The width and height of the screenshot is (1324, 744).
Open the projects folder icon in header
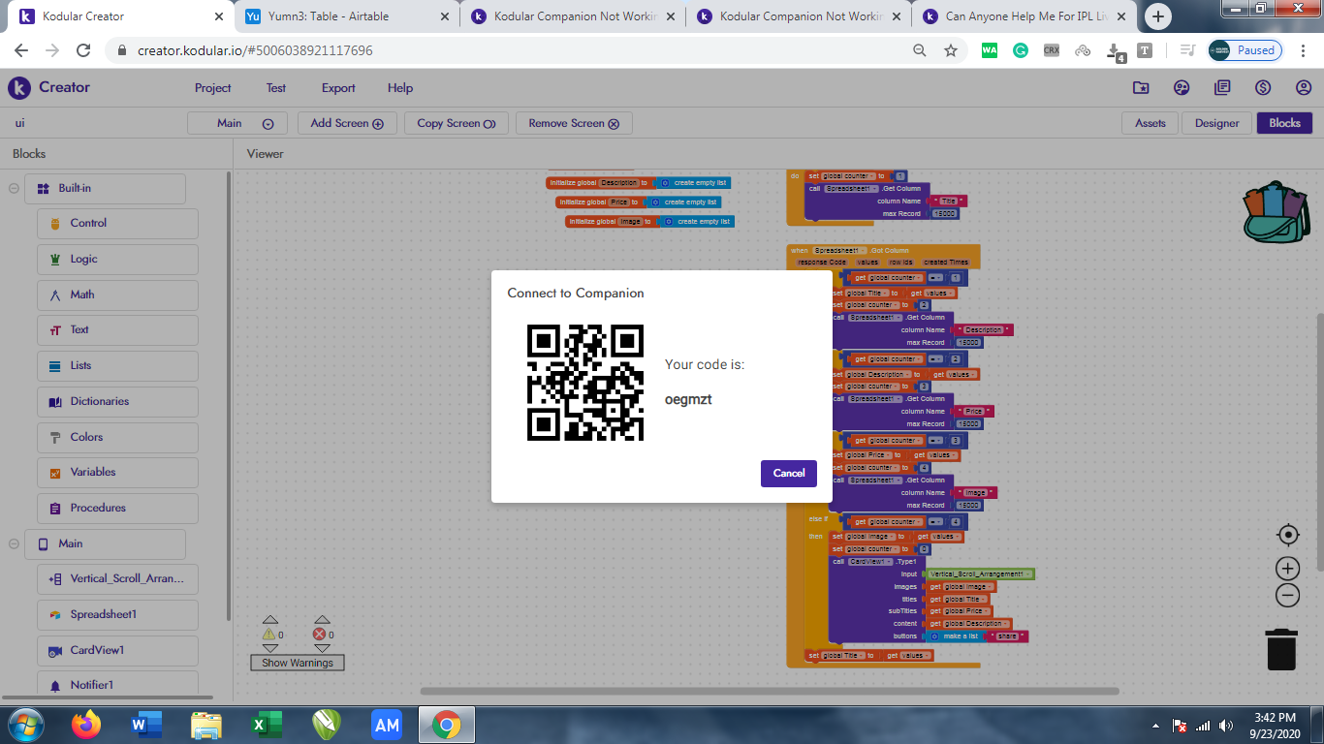coord(1141,87)
